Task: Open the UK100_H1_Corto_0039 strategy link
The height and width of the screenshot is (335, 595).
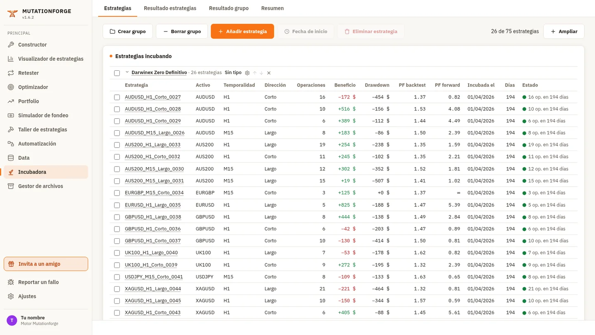Action: pyautogui.click(x=151, y=265)
